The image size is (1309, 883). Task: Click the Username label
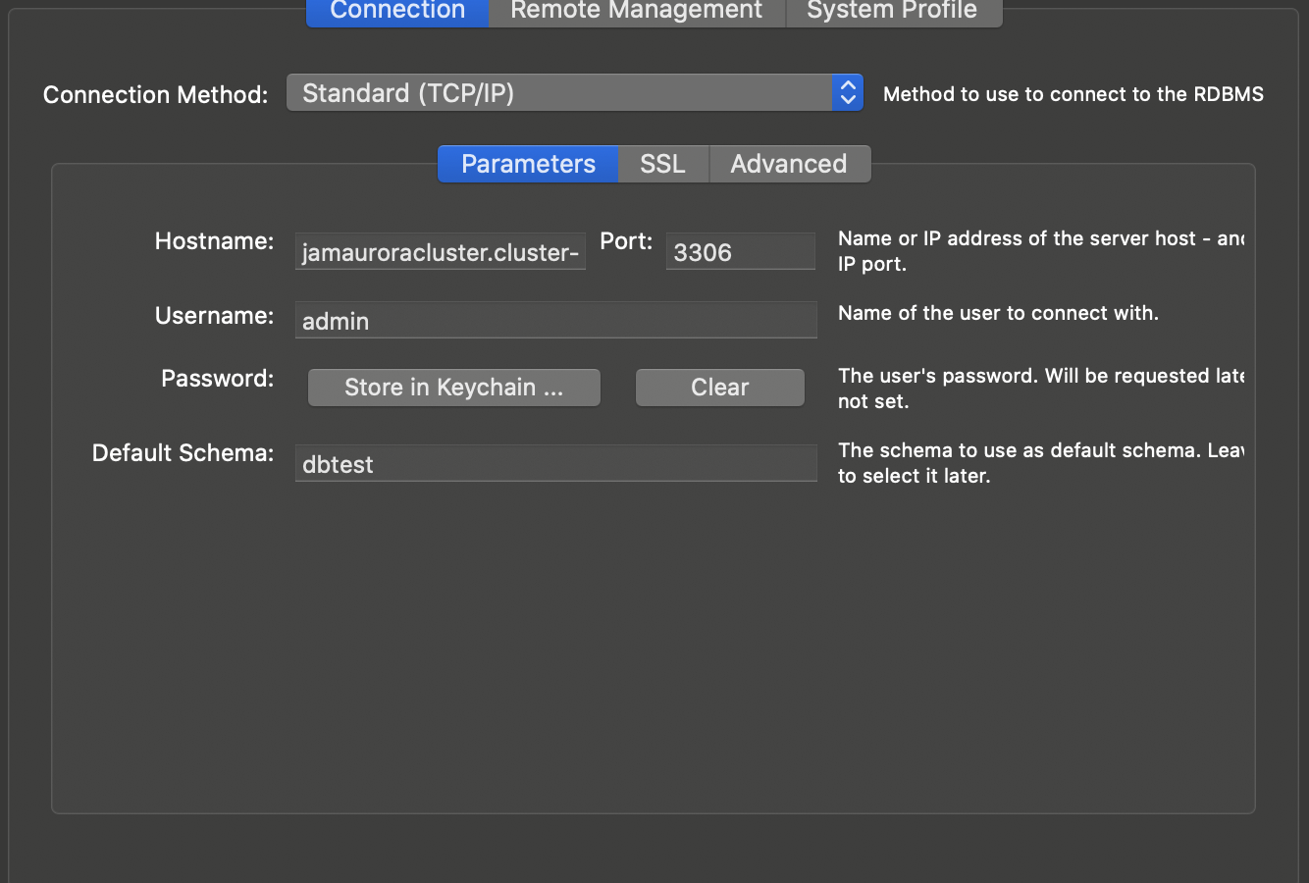[214, 316]
